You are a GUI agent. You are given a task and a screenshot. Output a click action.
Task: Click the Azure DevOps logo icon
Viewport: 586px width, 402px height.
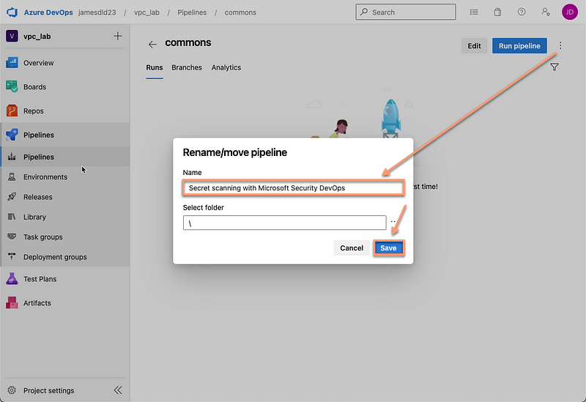(12, 12)
